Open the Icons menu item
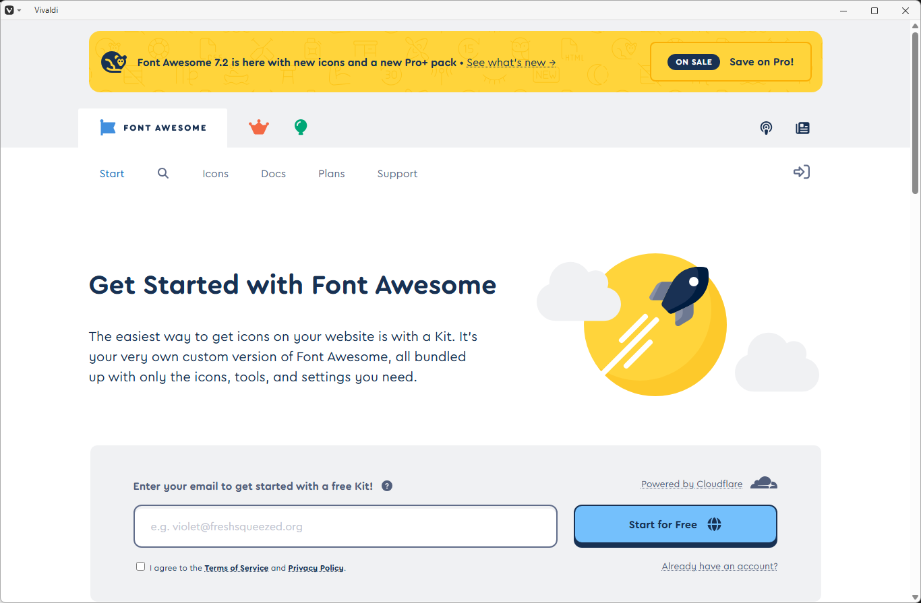The height and width of the screenshot is (603, 921). [215, 174]
